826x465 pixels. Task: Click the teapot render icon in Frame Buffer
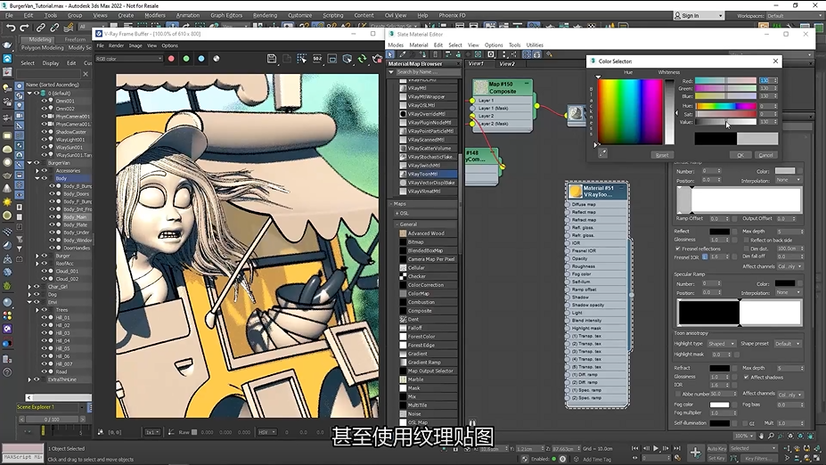pyautogui.click(x=377, y=59)
